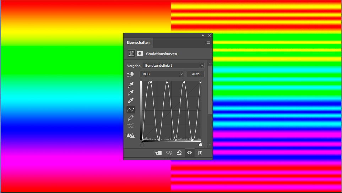The height and width of the screenshot is (193, 342).
Task: View previous state of adjustment
Action: [x=169, y=153]
